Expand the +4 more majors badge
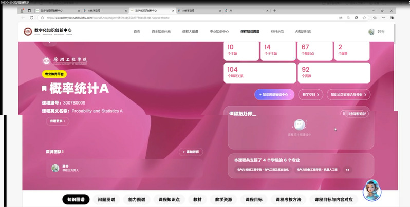Screen dimensions: 410x207 347,170
